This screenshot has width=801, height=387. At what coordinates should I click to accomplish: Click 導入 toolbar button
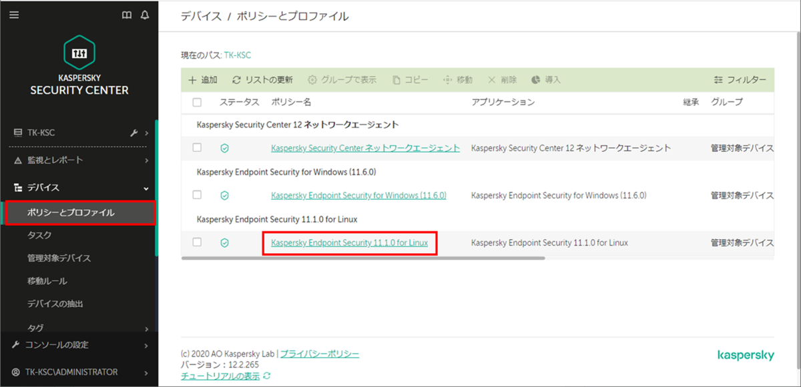click(546, 80)
